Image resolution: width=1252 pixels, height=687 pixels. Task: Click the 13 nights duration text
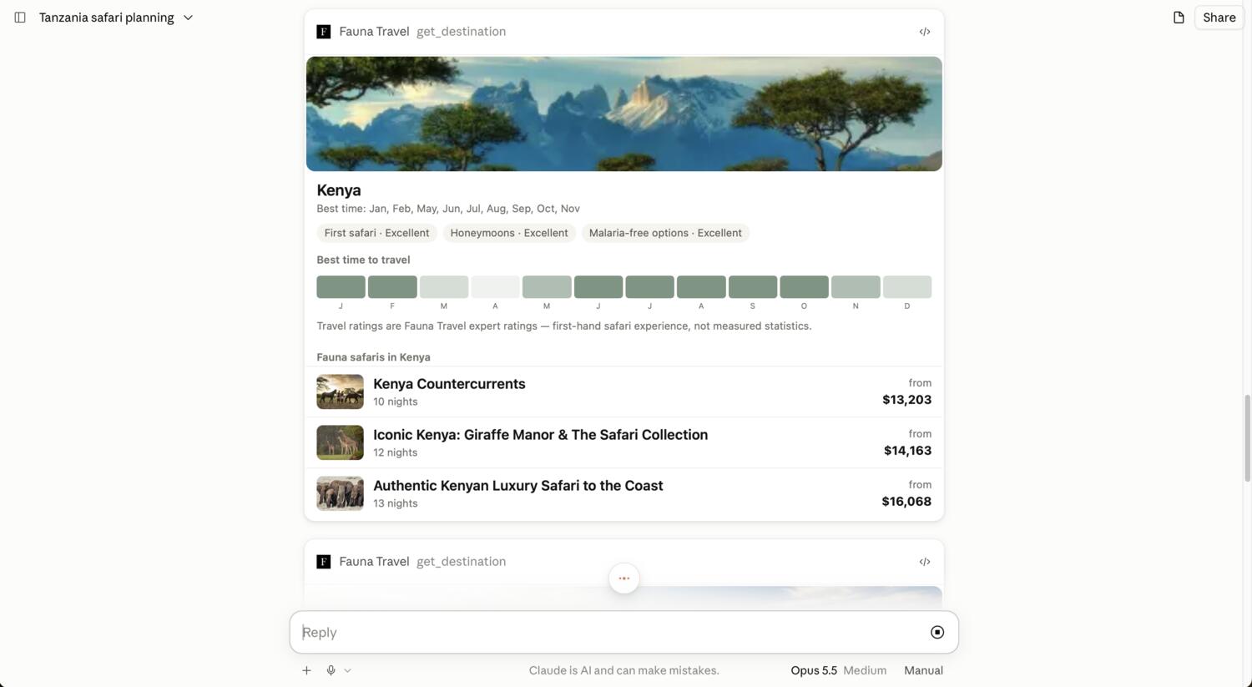396,503
